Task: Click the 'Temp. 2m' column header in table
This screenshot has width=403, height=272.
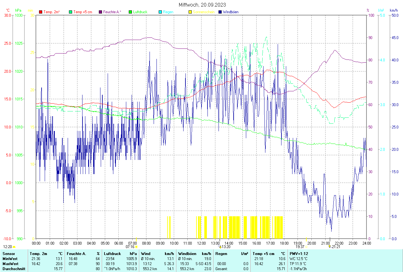Action: pos(38,253)
